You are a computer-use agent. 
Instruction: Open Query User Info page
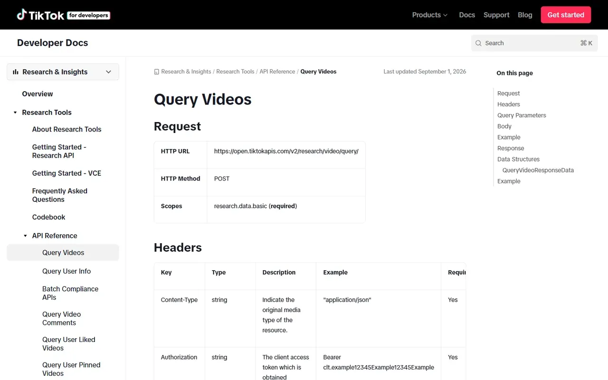pos(66,271)
